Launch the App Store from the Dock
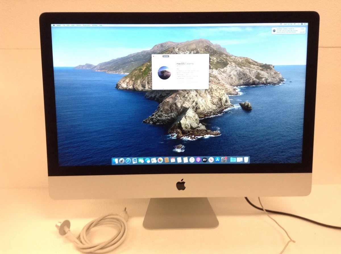The width and height of the screenshot is (341, 254). click(218, 161)
